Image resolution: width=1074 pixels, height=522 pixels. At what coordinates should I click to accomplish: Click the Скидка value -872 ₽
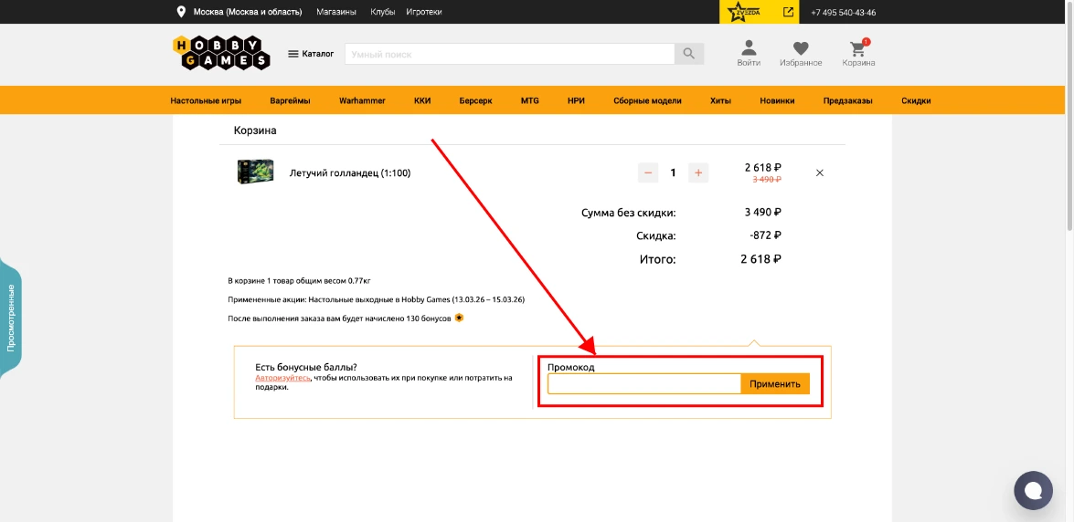click(x=765, y=235)
